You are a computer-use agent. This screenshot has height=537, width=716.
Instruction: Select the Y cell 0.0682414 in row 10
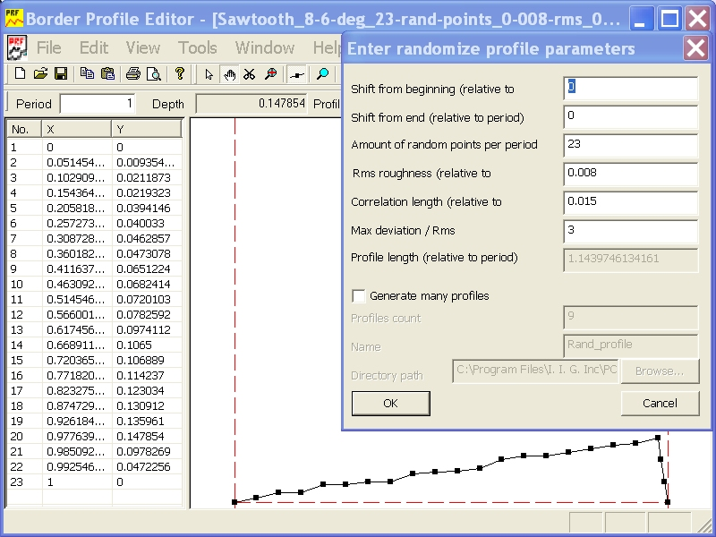(x=147, y=284)
